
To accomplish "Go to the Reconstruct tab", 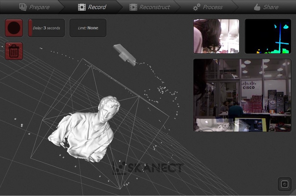I will pos(150,7).
